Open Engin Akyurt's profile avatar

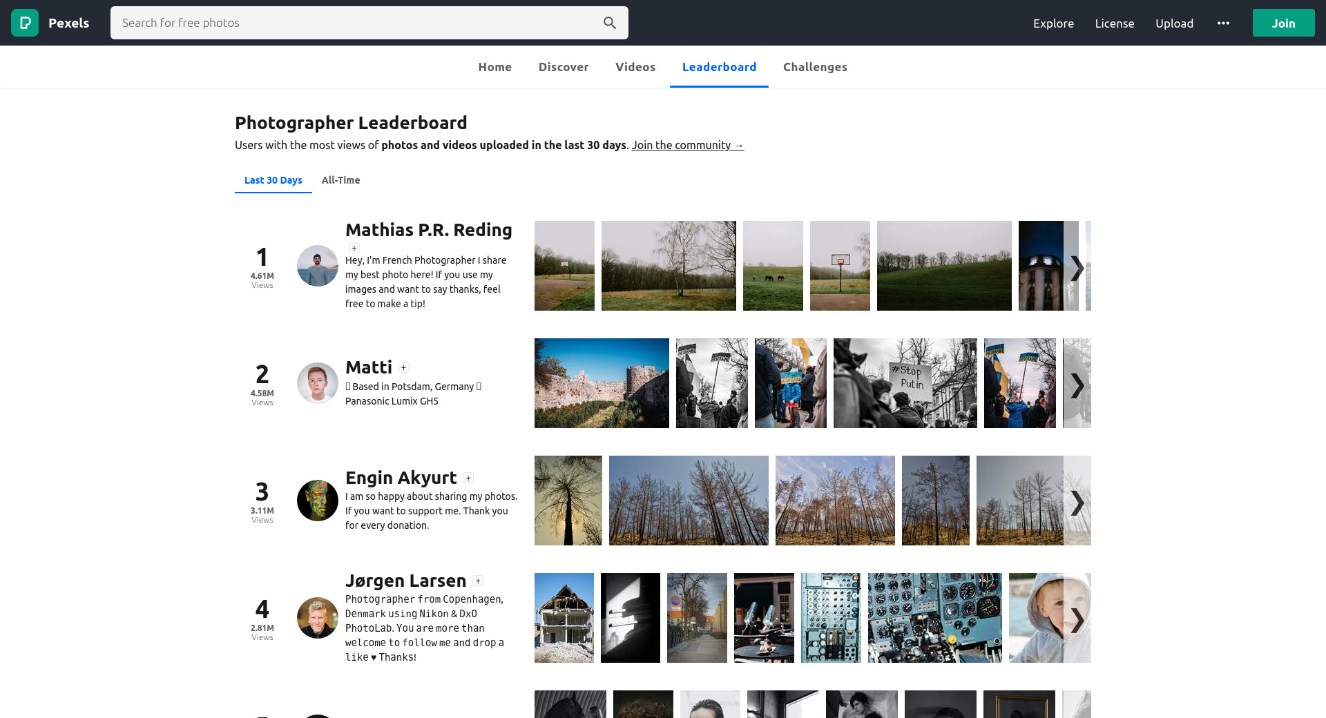pos(317,501)
